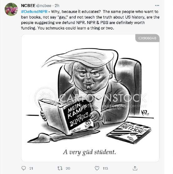
Task: View the 113 likes count
Action: coord(105,168)
